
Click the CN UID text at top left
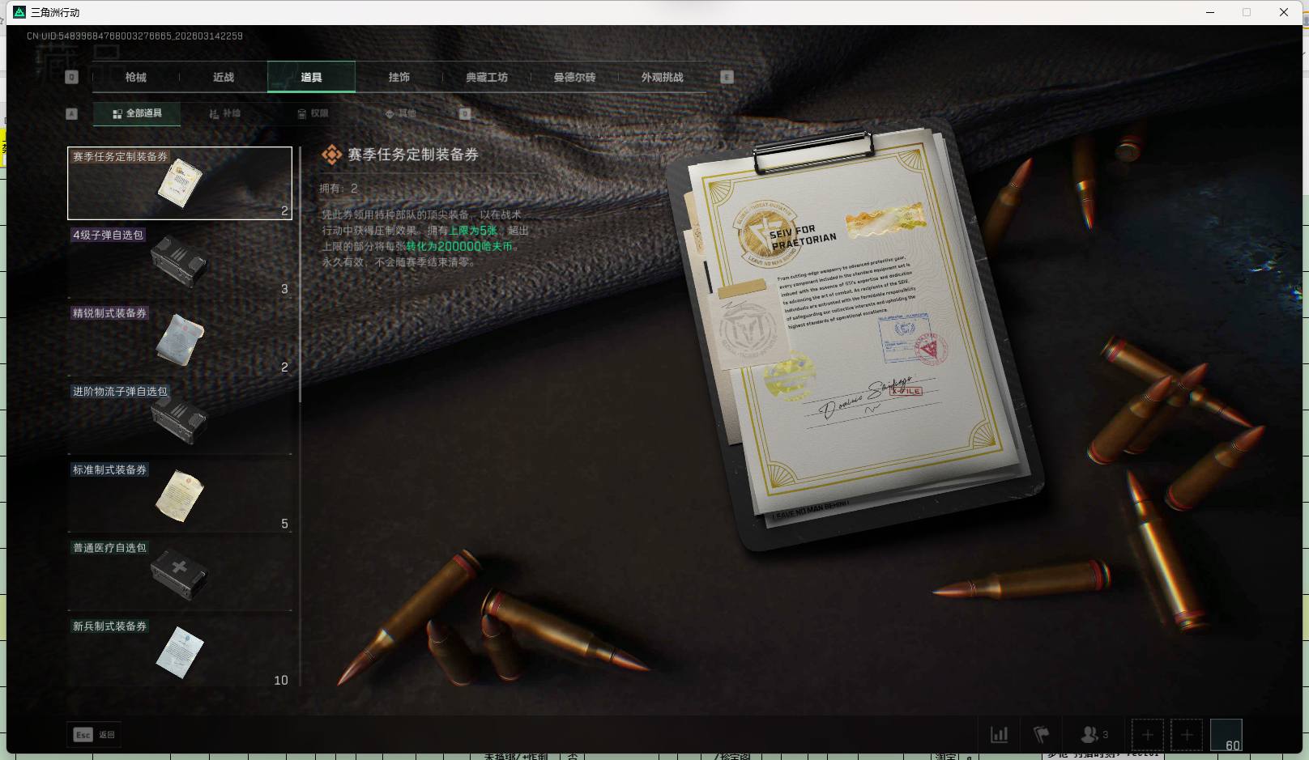pos(134,36)
